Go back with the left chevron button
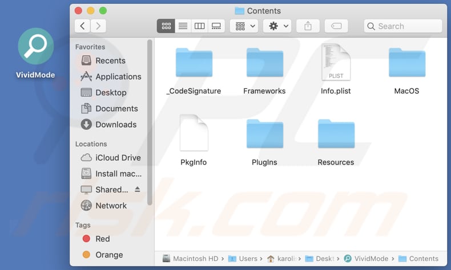451x270 pixels. coord(82,26)
